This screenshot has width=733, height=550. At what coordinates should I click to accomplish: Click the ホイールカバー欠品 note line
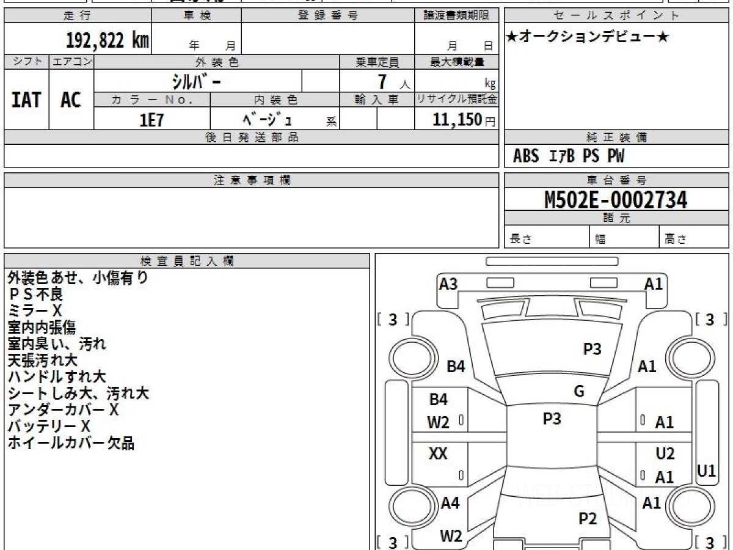click(x=71, y=443)
